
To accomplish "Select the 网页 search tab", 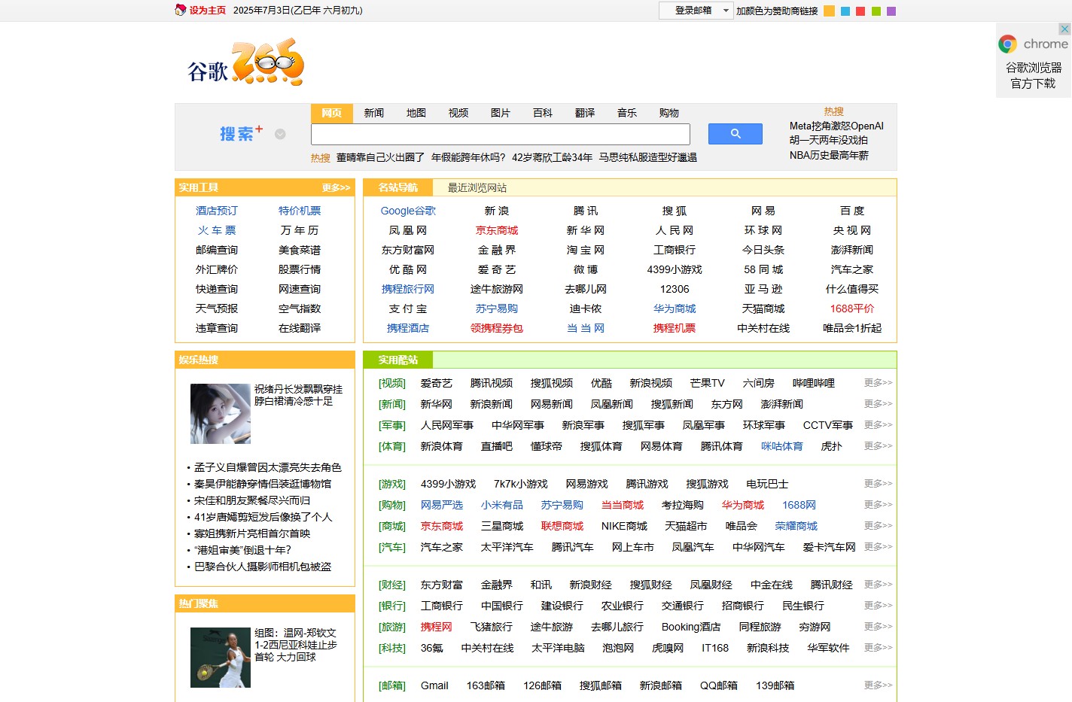I will (331, 113).
